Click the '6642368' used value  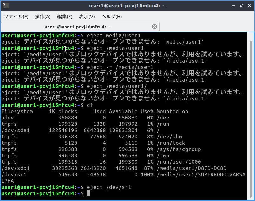point(95,130)
